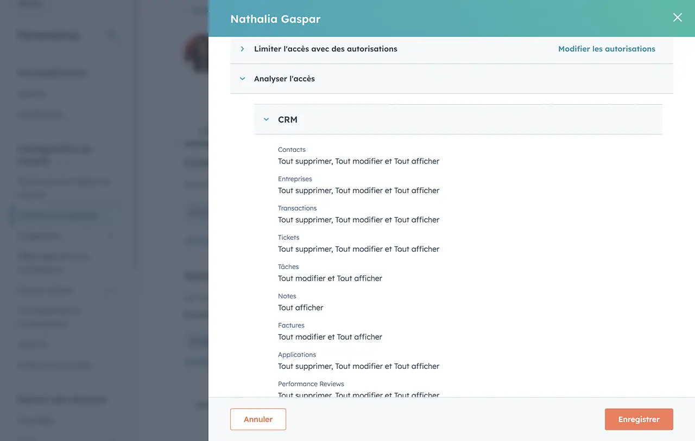Open Modifier les autorisations link
Viewport: 695px width, 441px height.
(x=606, y=49)
